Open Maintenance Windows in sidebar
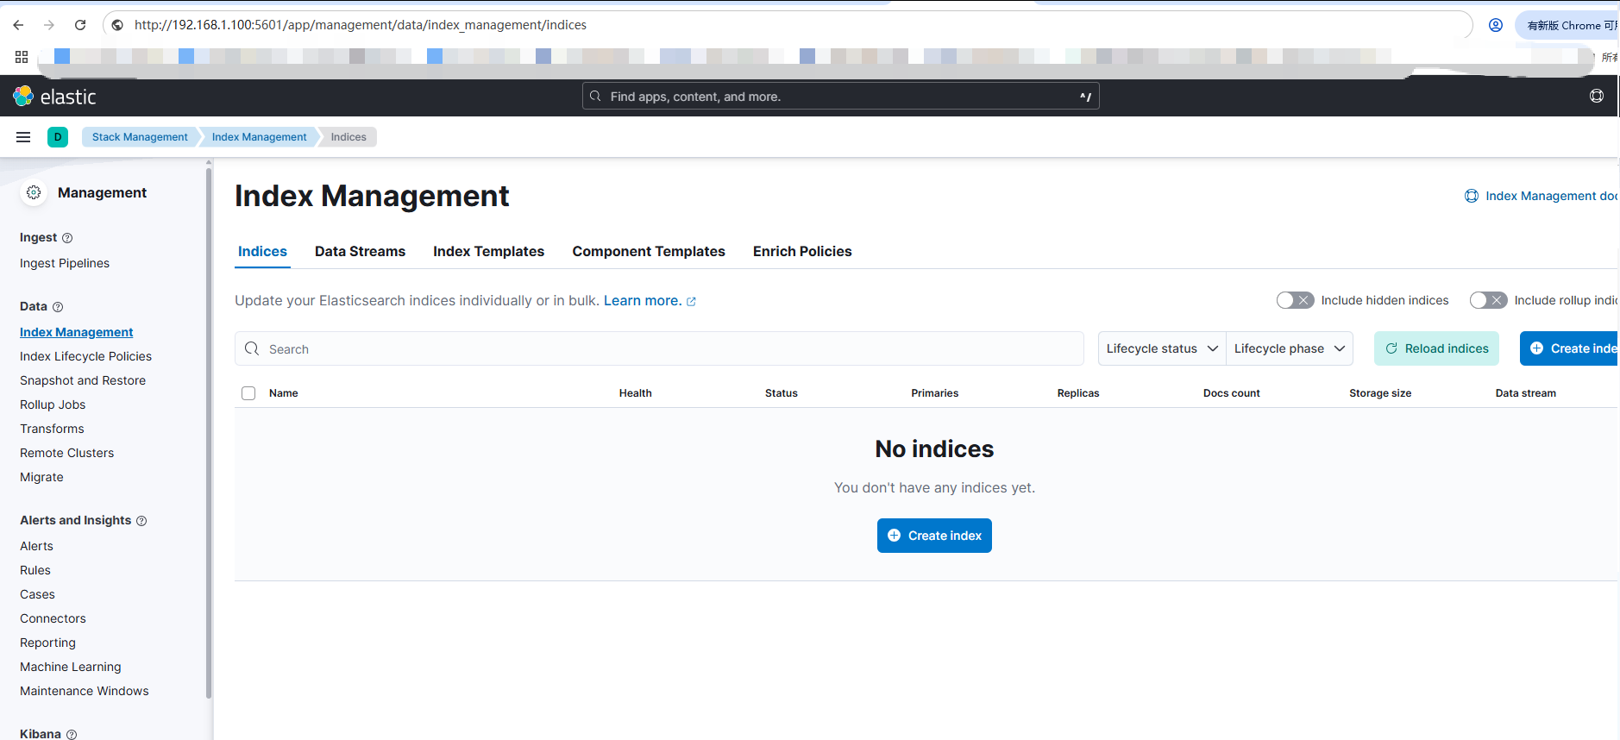Viewport: 1620px width, 740px height. (85, 691)
